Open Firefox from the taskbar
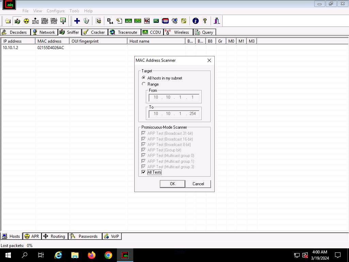The height and width of the screenshot is (262, 349). [x=91, y=255]
